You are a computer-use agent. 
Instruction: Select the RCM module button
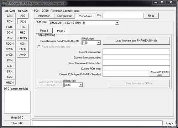pyautogui.click(x=10, y=21)
